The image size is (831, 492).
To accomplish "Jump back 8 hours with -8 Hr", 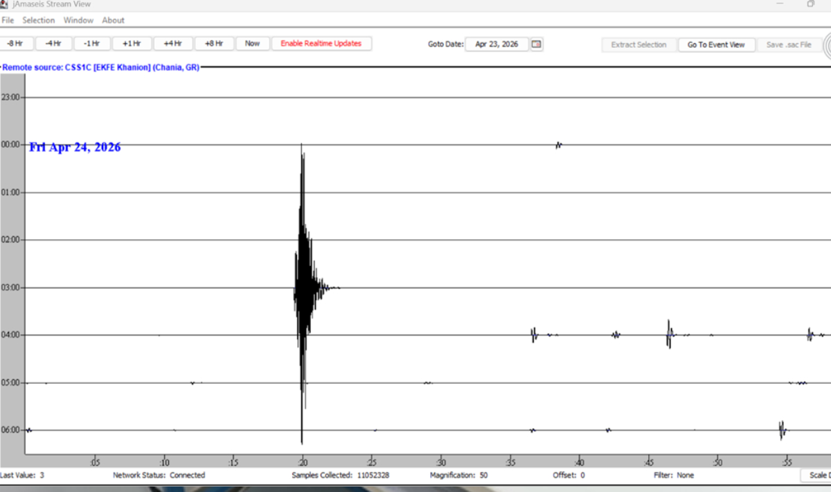I will pos(15,44).
